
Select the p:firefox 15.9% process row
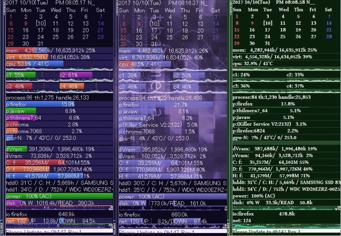click(x=43, y=104)
